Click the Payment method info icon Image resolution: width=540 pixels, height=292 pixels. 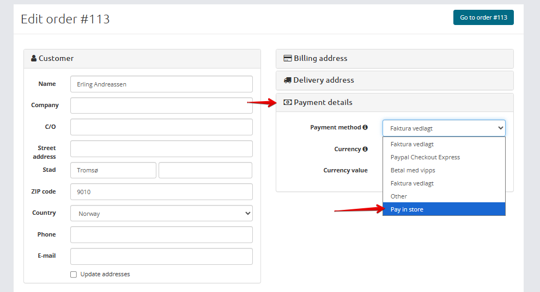(x=365, y=127)
